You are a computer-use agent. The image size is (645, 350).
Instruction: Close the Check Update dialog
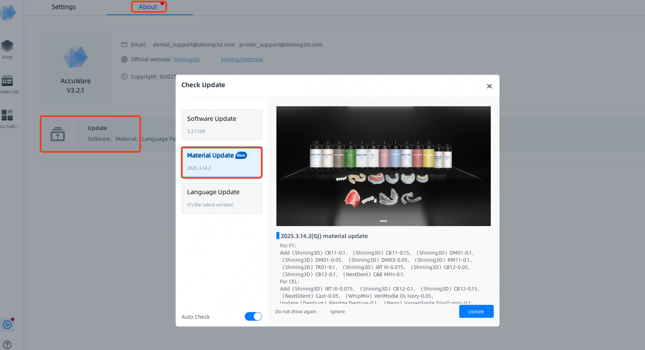[489, 86]
